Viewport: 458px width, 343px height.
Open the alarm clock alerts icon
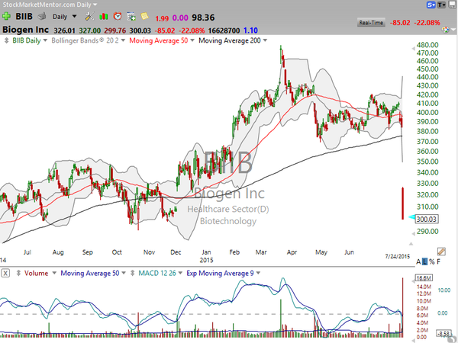(x=118, y=16)
